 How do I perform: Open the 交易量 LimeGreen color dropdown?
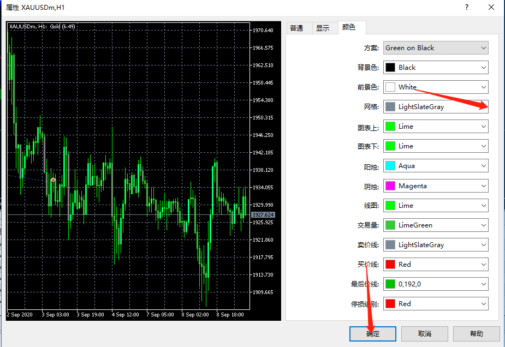click(x=436, y=225)
